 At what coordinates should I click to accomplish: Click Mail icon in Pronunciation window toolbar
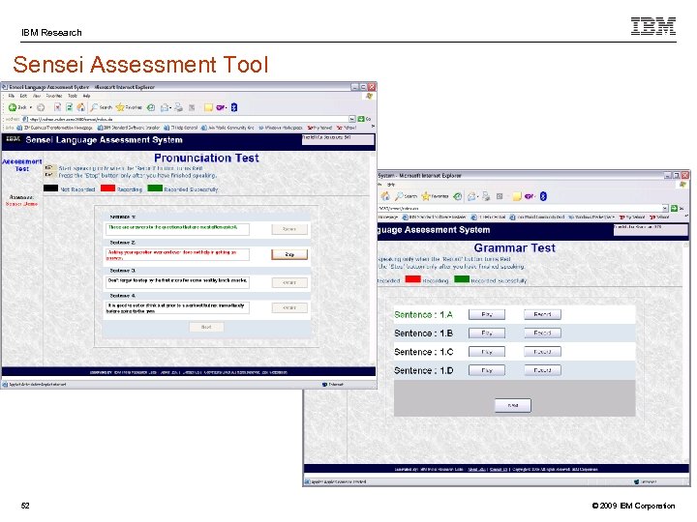[x=165, y=107]
